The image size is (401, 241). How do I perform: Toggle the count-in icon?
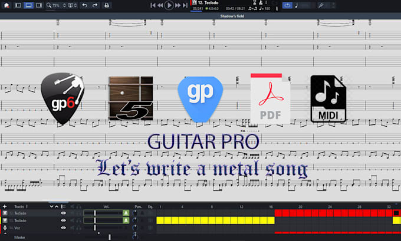coord(255,2)
